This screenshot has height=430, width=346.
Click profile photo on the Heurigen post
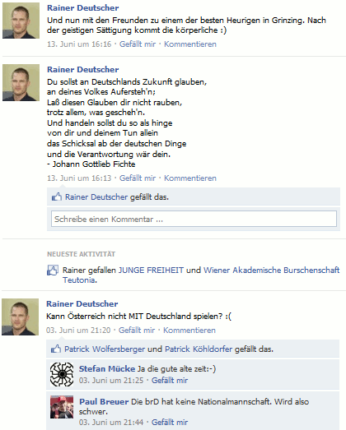tap(21, 21)
